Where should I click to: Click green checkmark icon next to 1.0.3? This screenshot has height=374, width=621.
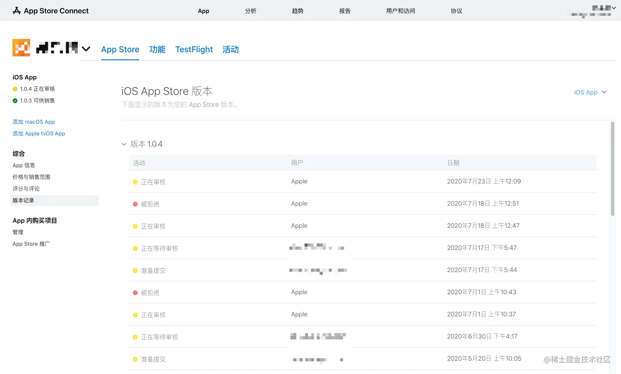[15, 101]
